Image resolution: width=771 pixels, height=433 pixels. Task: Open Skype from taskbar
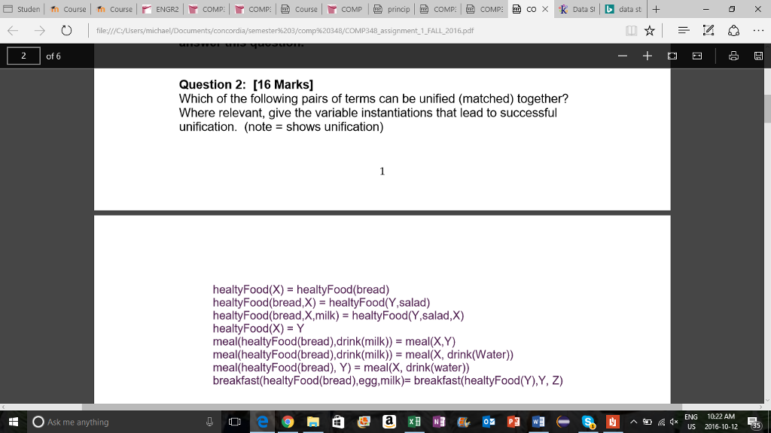pos(589,422)
